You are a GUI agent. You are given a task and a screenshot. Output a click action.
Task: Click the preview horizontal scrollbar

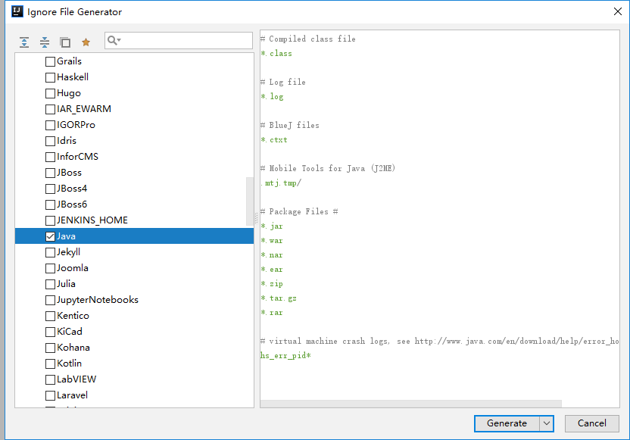pyautogui.click(x=410, y=404)
